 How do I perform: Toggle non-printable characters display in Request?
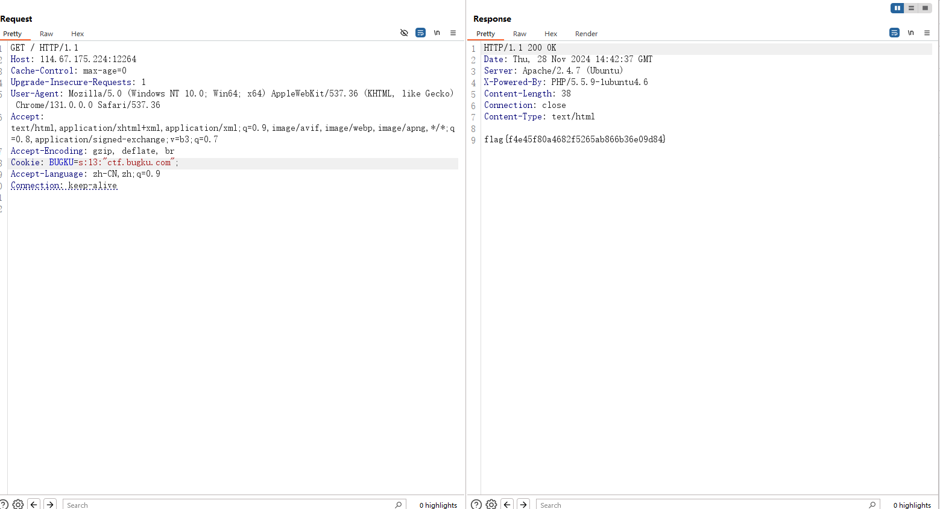coord(437,33)
